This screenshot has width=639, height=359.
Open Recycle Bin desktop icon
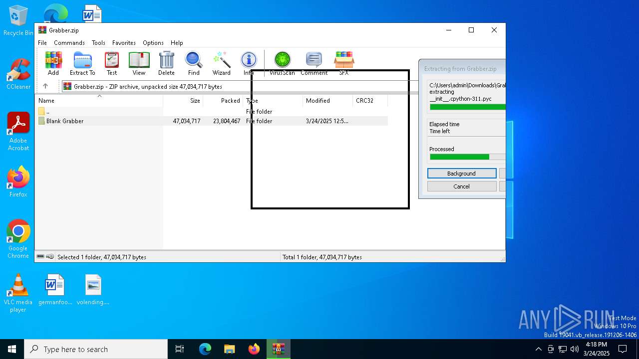pyautogui.click(x=18, y=21)
